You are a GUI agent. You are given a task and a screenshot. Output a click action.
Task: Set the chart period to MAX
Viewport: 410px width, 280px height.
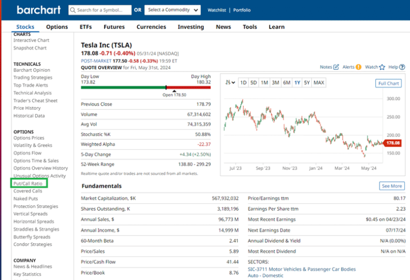point(319,83)
